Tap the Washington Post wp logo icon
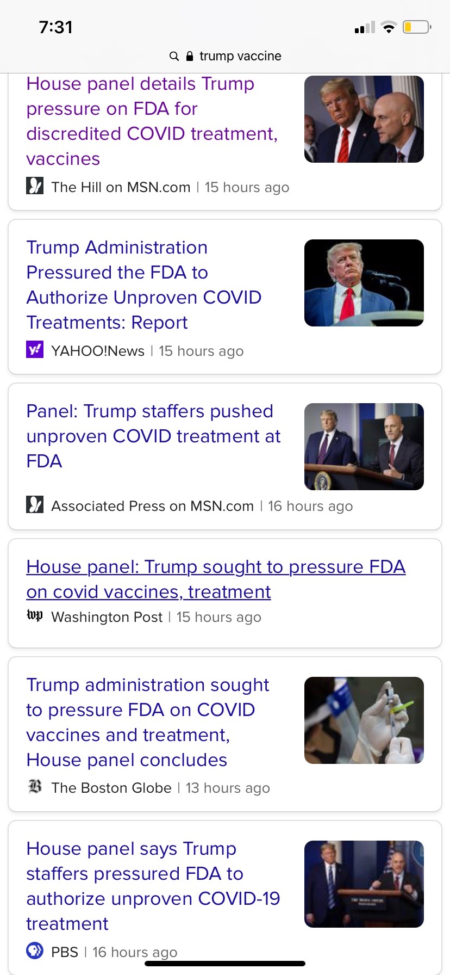Viewport: 450px width, 975px height. tap(35, 615)
